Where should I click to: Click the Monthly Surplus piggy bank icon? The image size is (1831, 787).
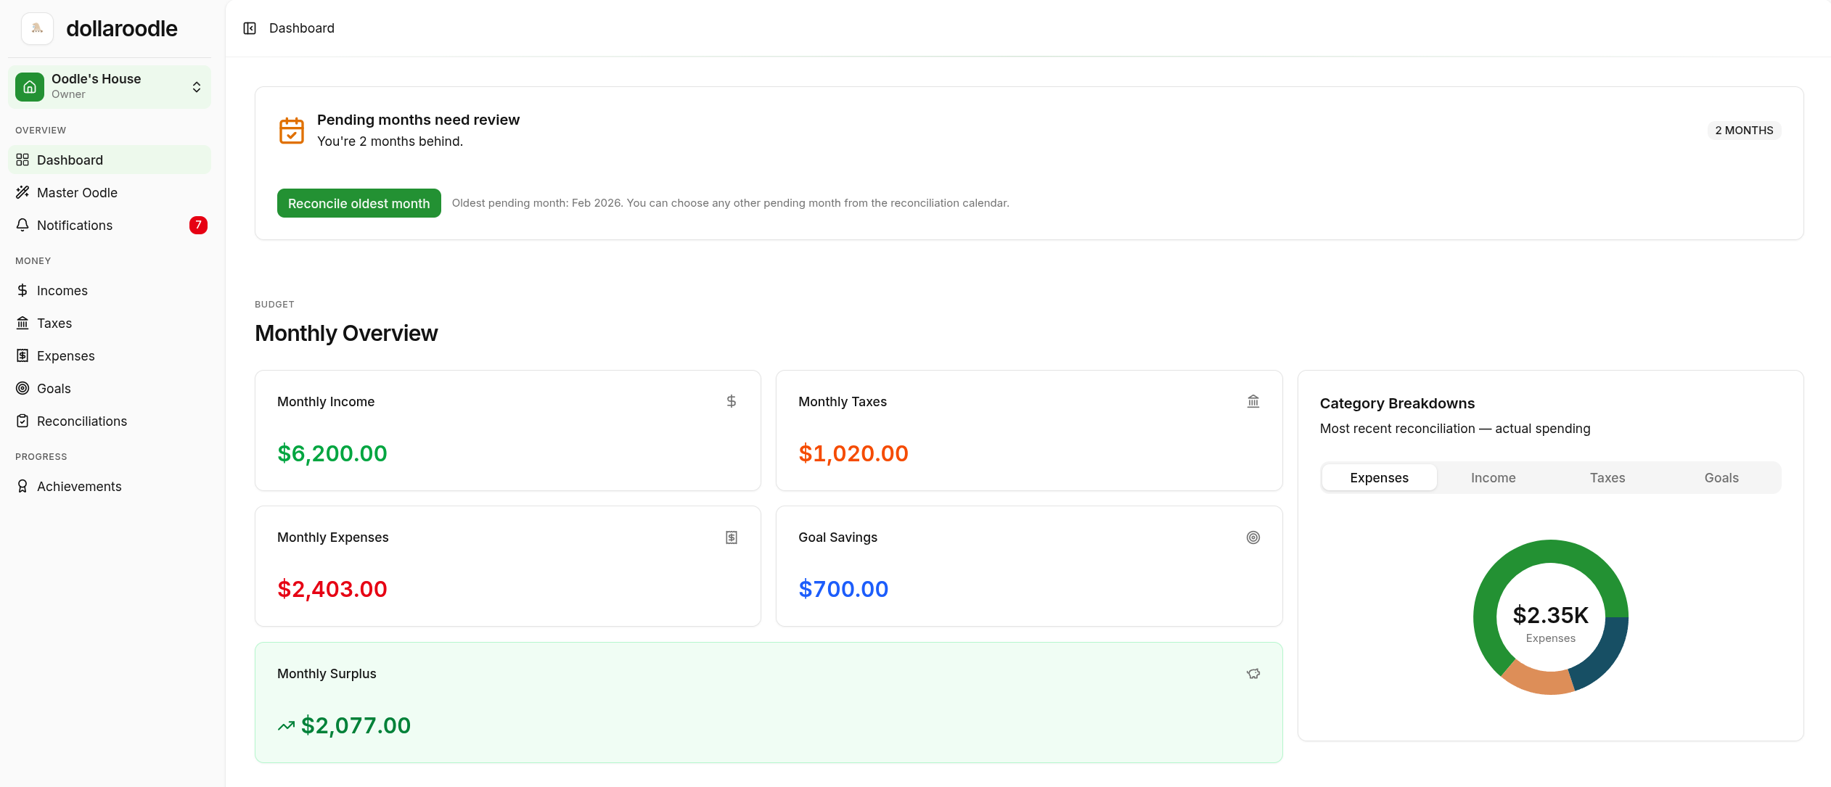[1253, 674]
